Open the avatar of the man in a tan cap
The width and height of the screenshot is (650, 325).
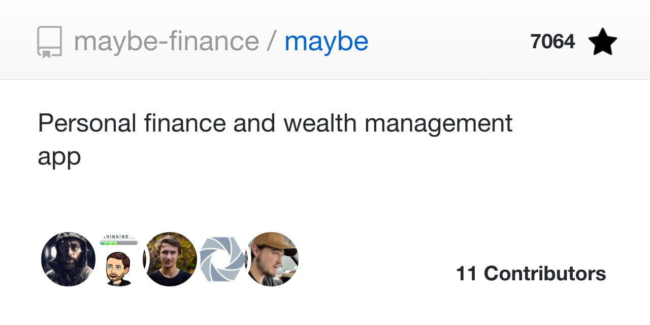click(272, 259)
